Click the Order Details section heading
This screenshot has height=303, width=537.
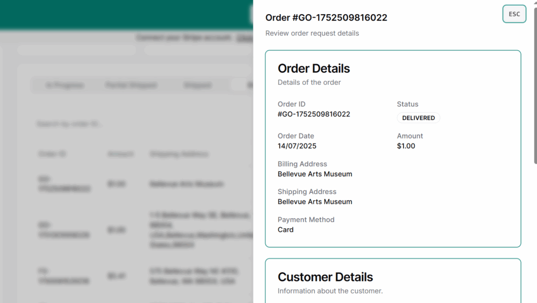point(314,69)
